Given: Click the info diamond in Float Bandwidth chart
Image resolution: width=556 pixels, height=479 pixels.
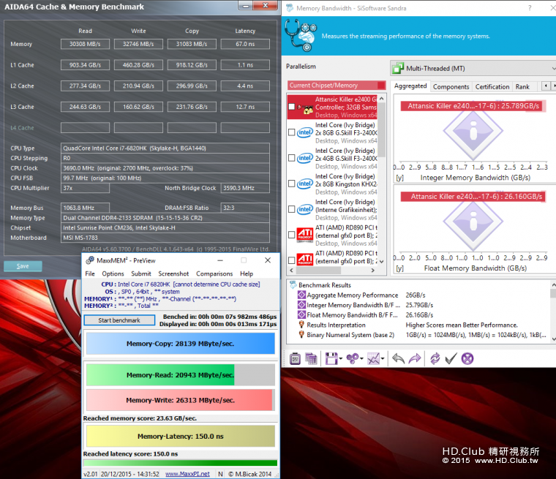Looking at the screenshot, I should click(x=473, y=222).
